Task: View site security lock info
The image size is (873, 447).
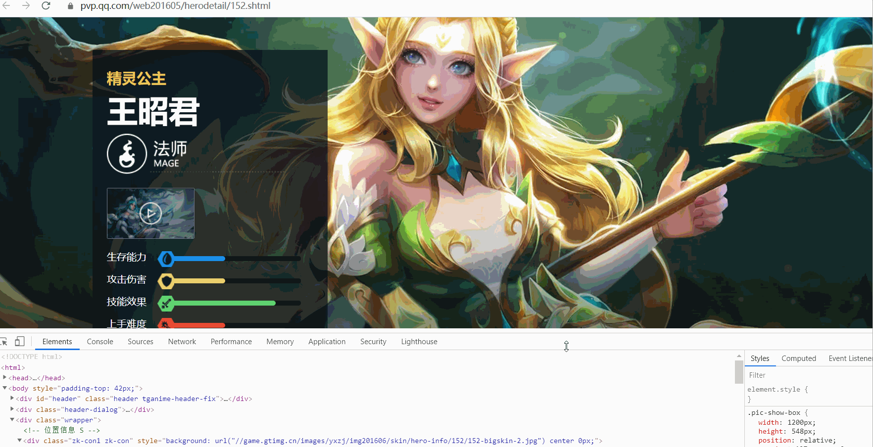Action: tap(70, 6)
